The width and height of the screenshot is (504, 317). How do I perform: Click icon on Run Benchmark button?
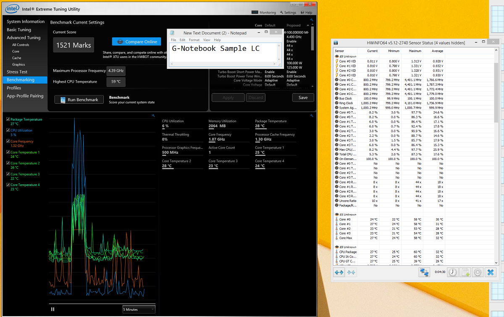coord(63,100)
